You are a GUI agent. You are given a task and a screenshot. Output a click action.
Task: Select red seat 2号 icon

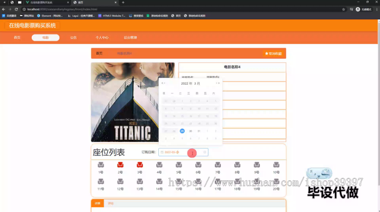[x=120, y=165]
